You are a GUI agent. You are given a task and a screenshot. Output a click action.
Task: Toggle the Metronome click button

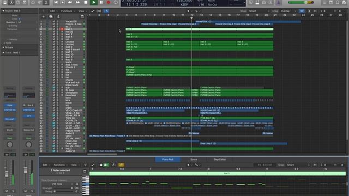click(278, 2)
